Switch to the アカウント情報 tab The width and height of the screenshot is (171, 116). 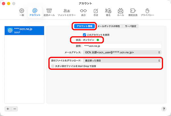click(x=84, y=26)
